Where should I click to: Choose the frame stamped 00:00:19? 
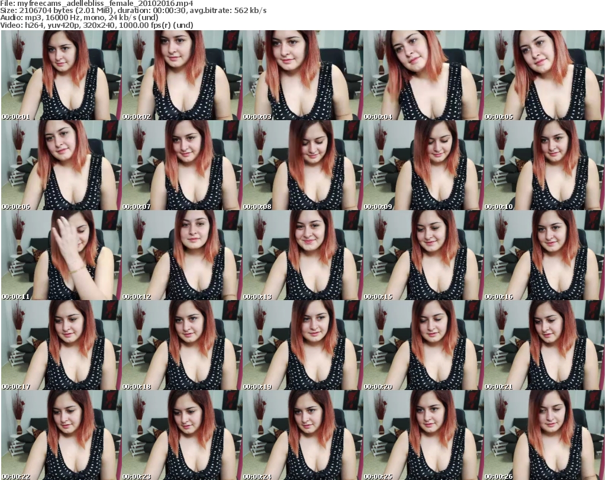(302, 346)
